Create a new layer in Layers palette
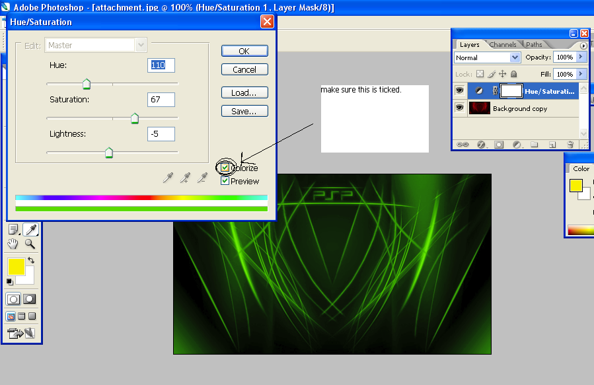 (x=552, y=145)
